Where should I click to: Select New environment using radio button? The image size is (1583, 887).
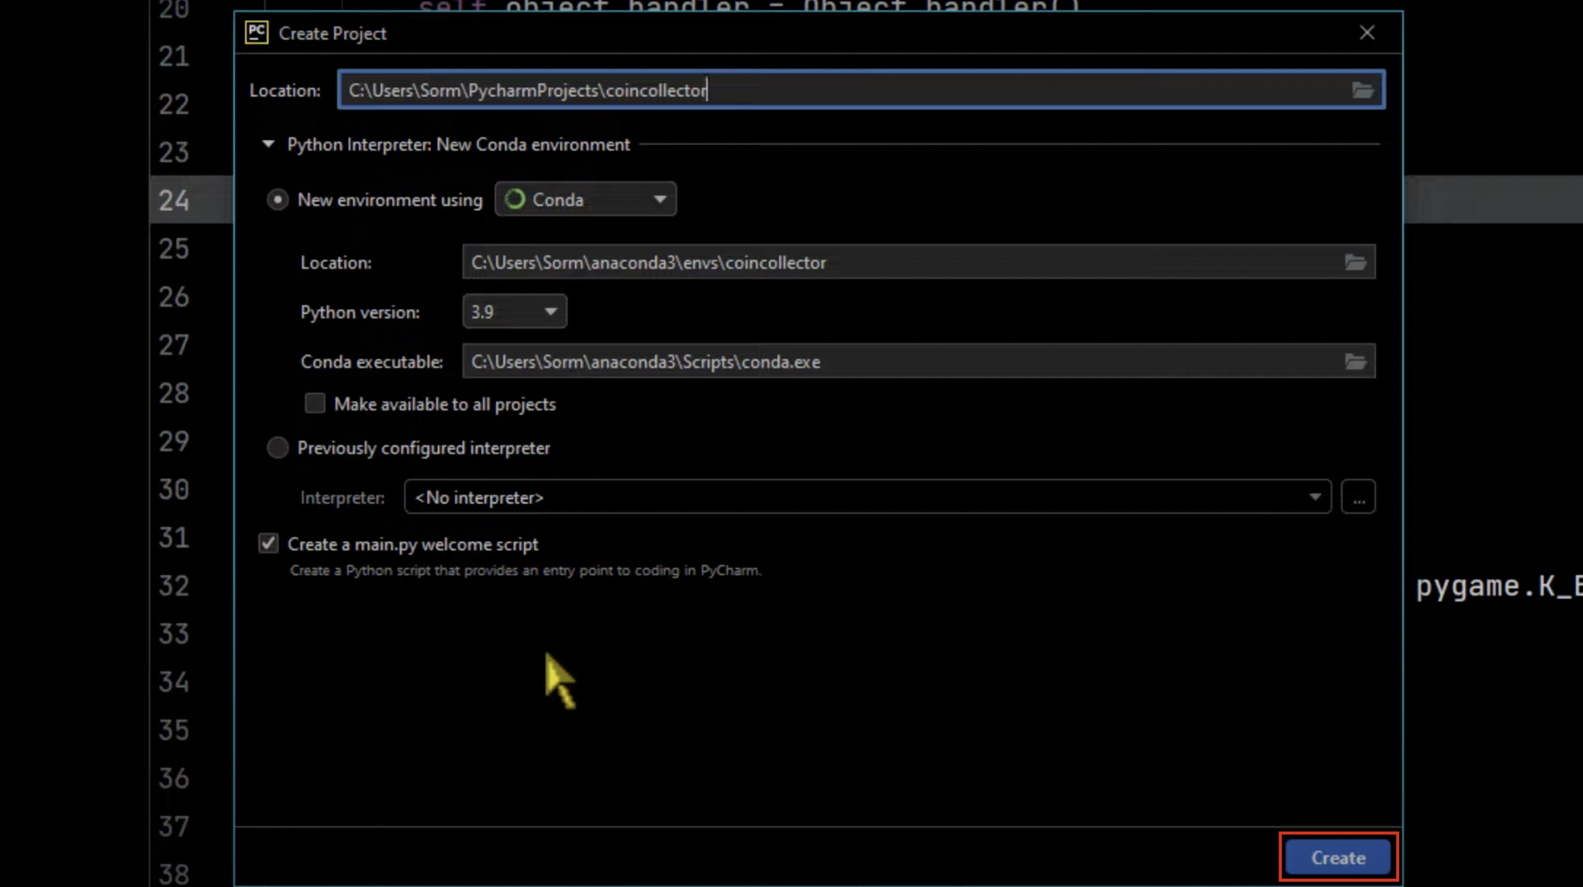pos(277,200)
